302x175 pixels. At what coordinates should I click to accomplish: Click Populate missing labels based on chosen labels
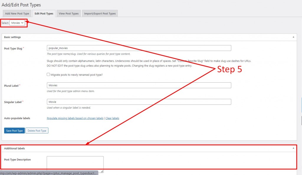point(75,118)
